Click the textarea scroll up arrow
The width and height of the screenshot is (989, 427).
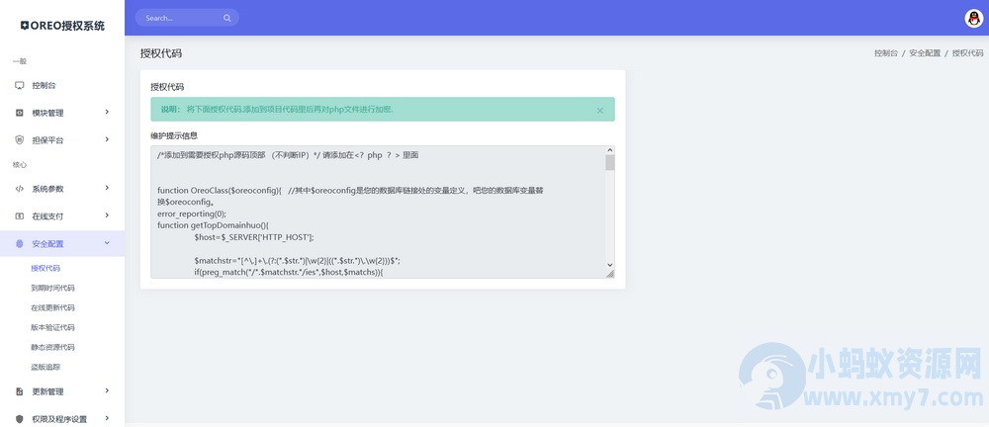pos(610,150)
